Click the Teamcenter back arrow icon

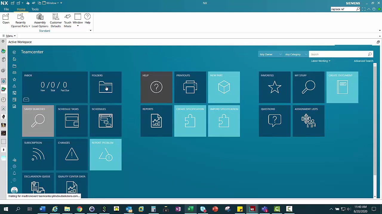(x=14, y=52)
